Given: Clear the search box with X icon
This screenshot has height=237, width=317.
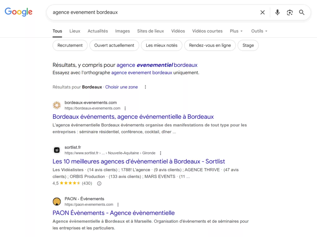Looking at the screenshot, I should click(263, 12).
